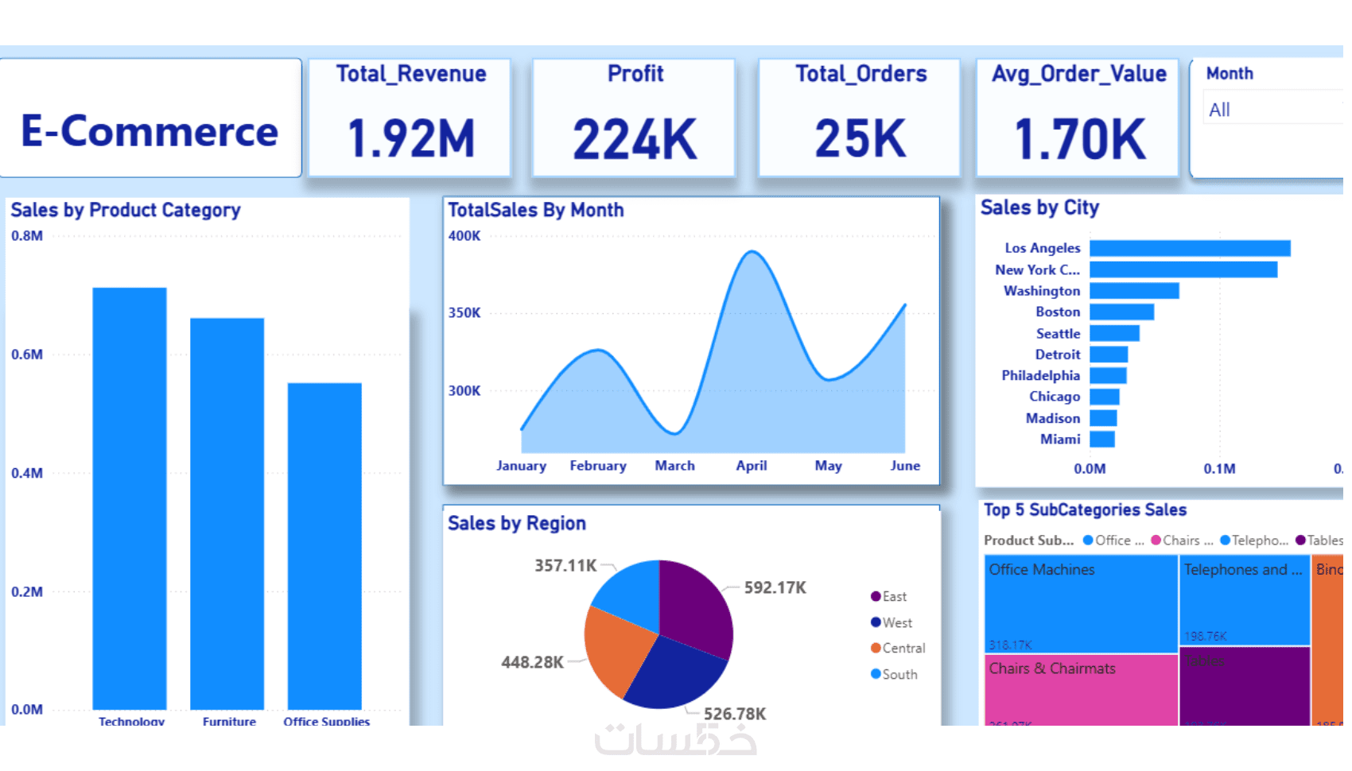Screen dimensions: 1352x771
Task: Select the Office Machines treemap tile
Action: [1081, 604]
